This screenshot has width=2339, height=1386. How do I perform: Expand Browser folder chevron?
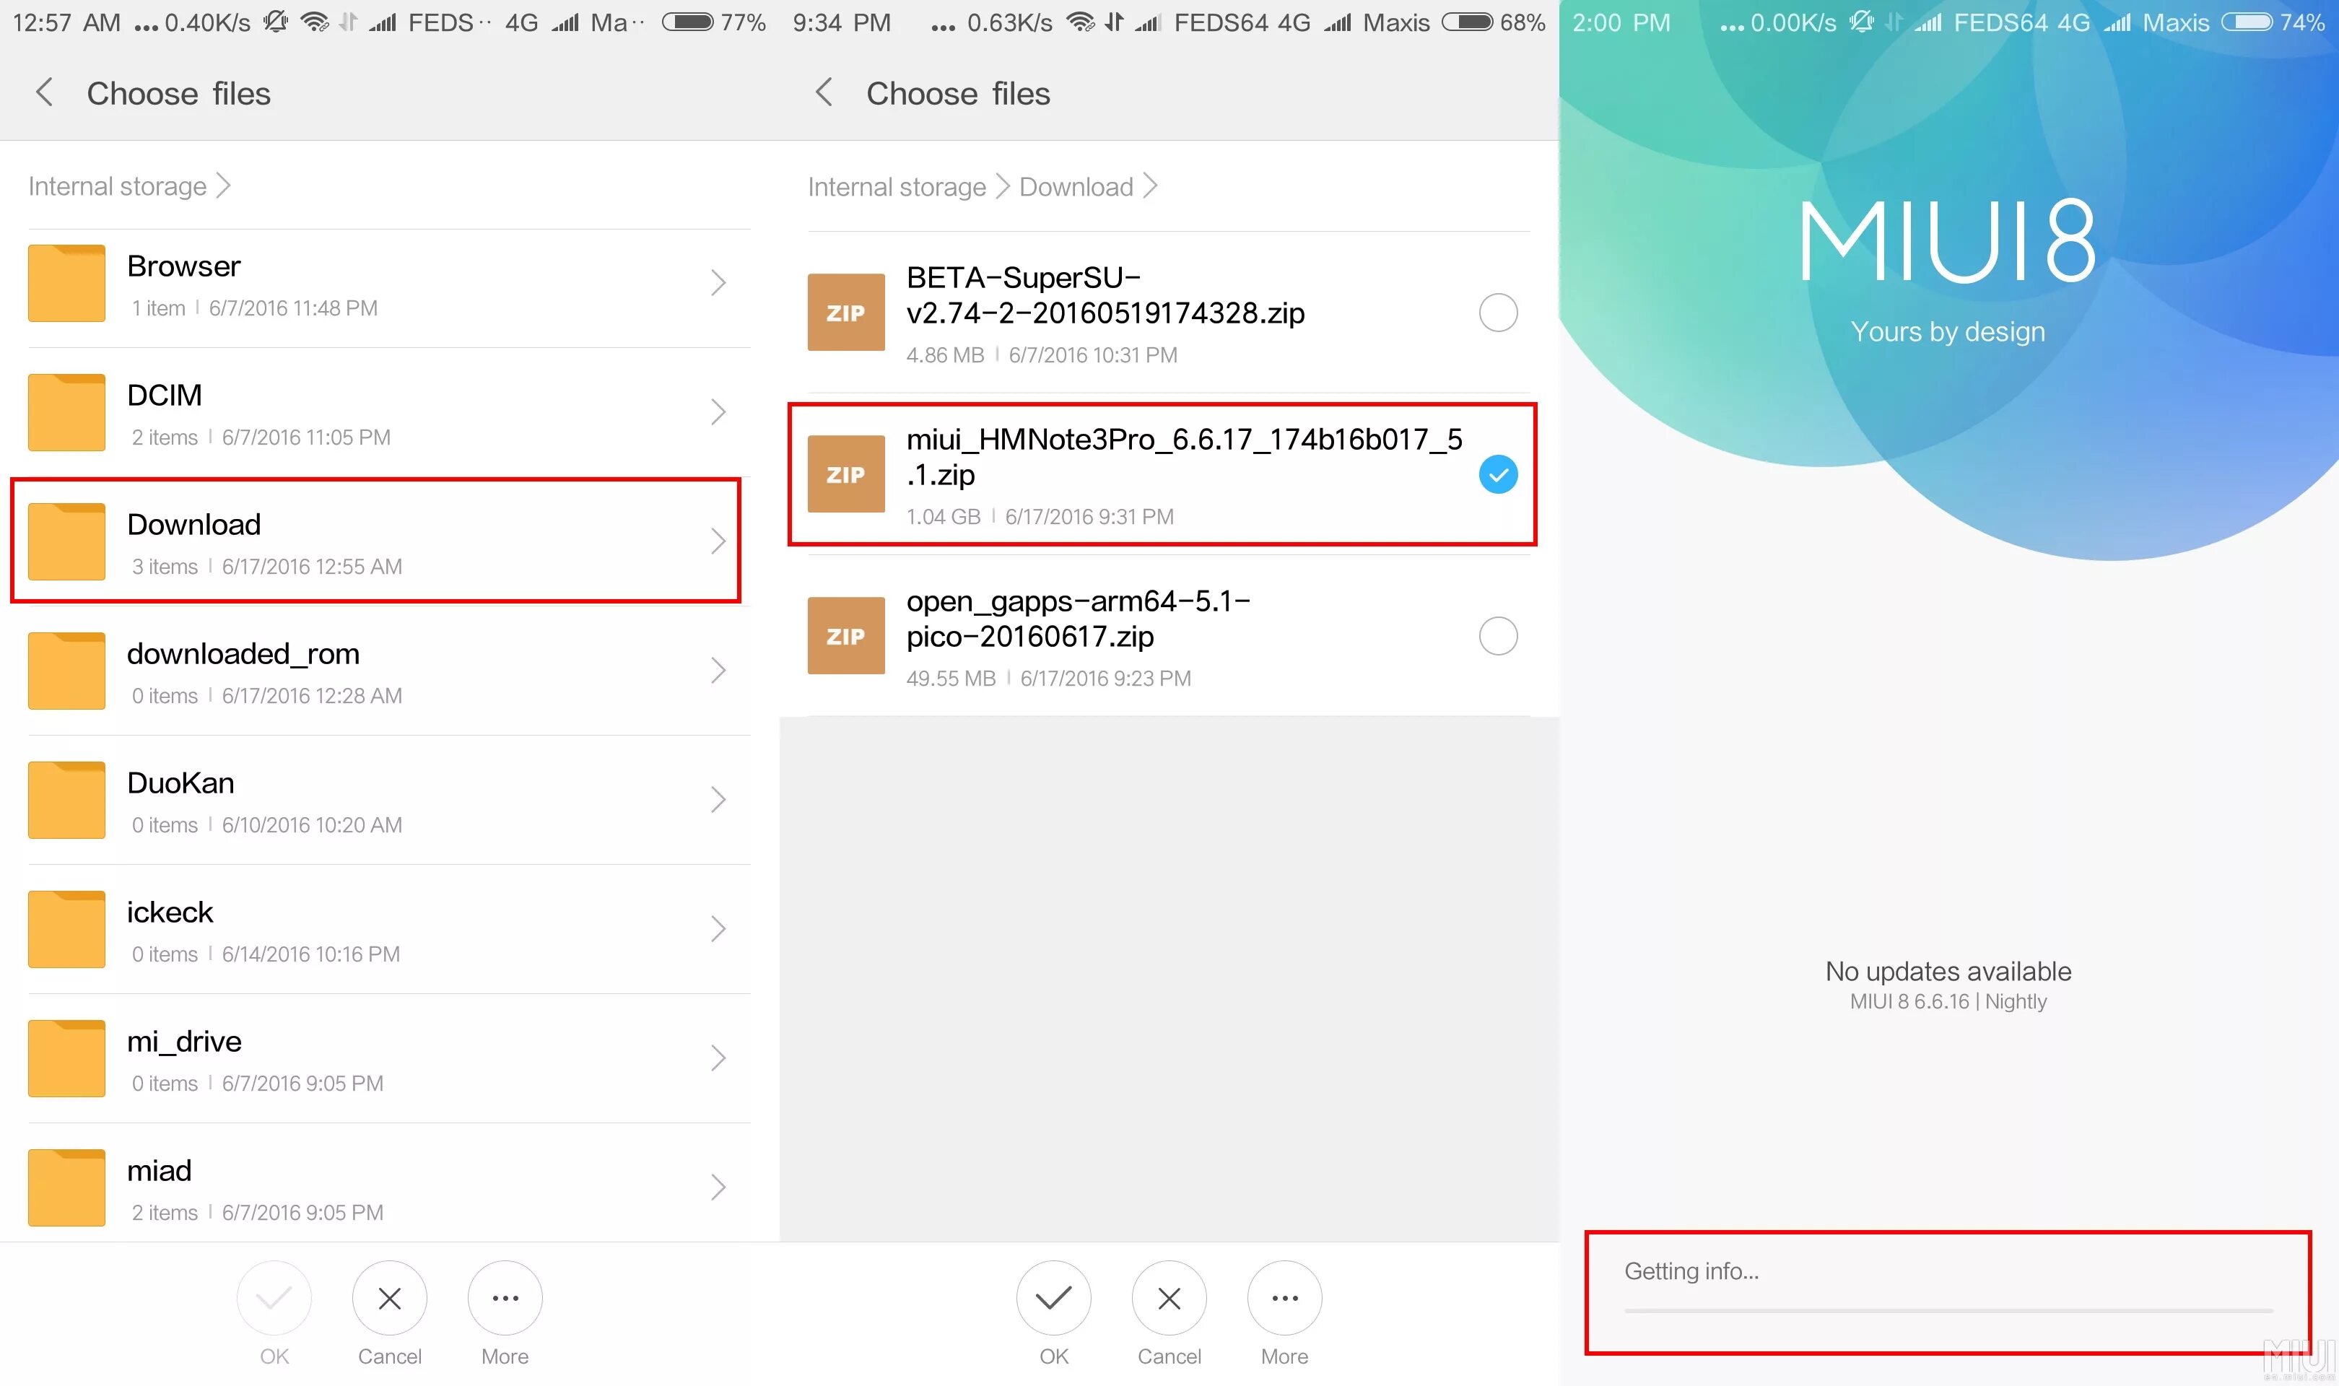pos(718,283)
